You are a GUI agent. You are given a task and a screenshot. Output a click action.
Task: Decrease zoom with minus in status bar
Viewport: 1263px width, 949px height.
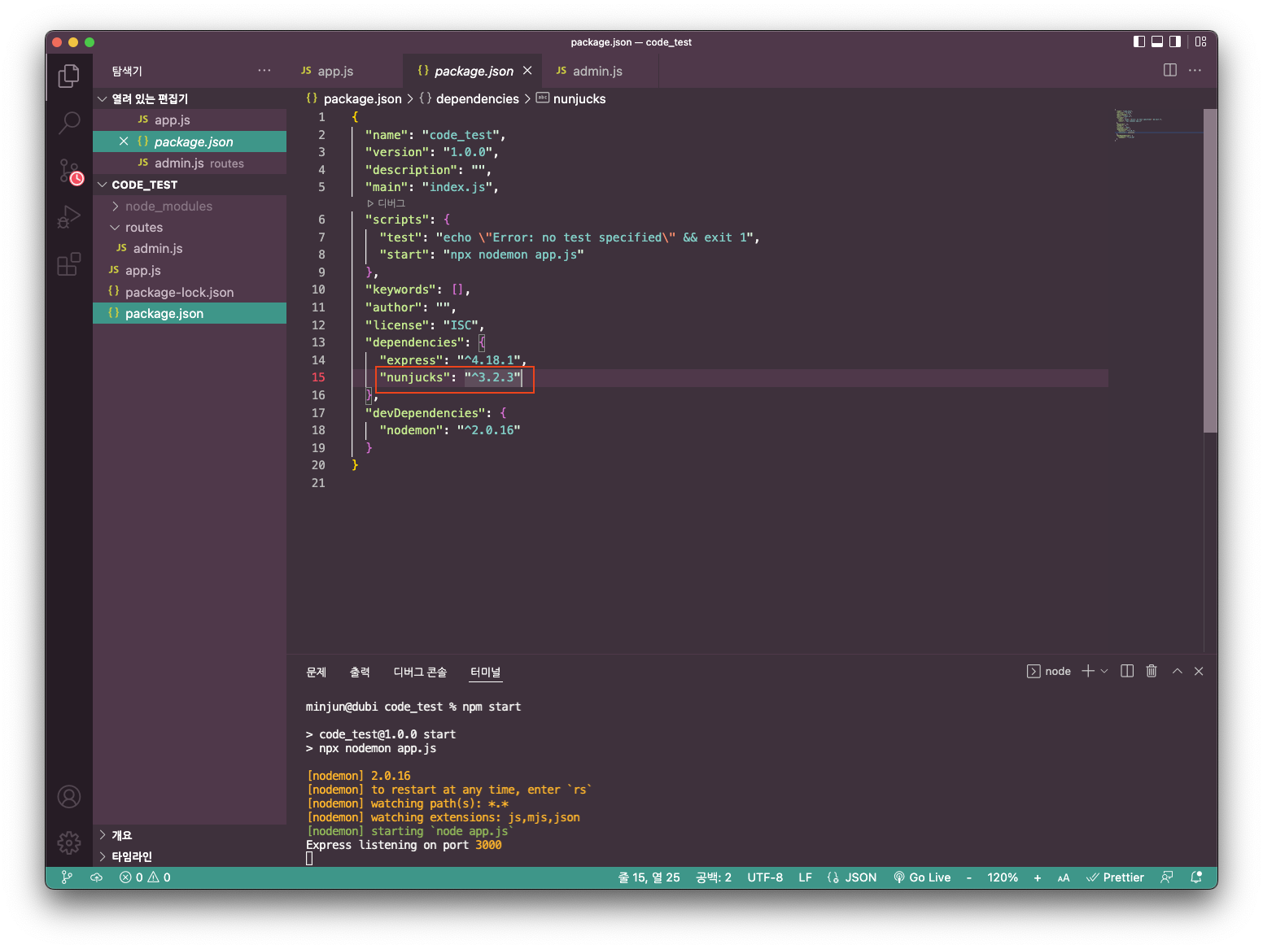[969, 877]
